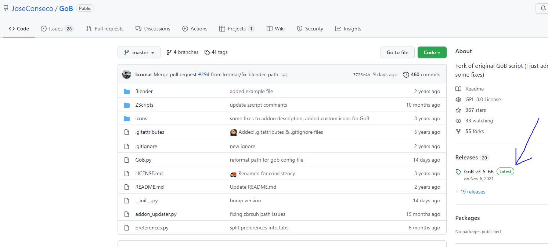Open the Blender folder icon
Screen dimensions: 548x247
pos(127,91)
